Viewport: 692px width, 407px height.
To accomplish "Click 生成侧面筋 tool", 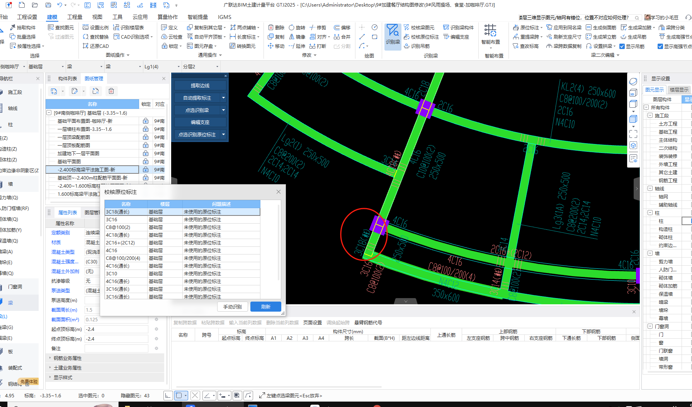I will [601, 27].
